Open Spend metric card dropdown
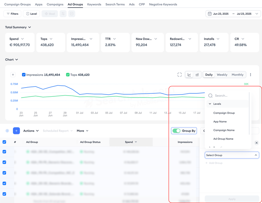 tap(22, 39)
